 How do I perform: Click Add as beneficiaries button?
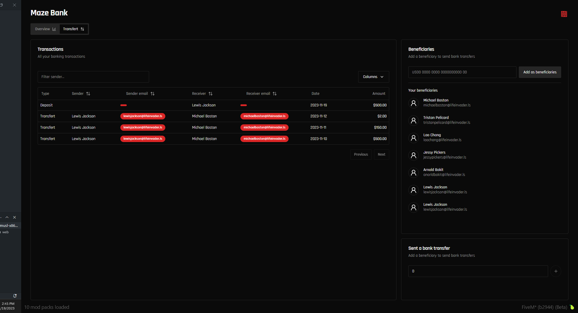[x=540, y=72]
